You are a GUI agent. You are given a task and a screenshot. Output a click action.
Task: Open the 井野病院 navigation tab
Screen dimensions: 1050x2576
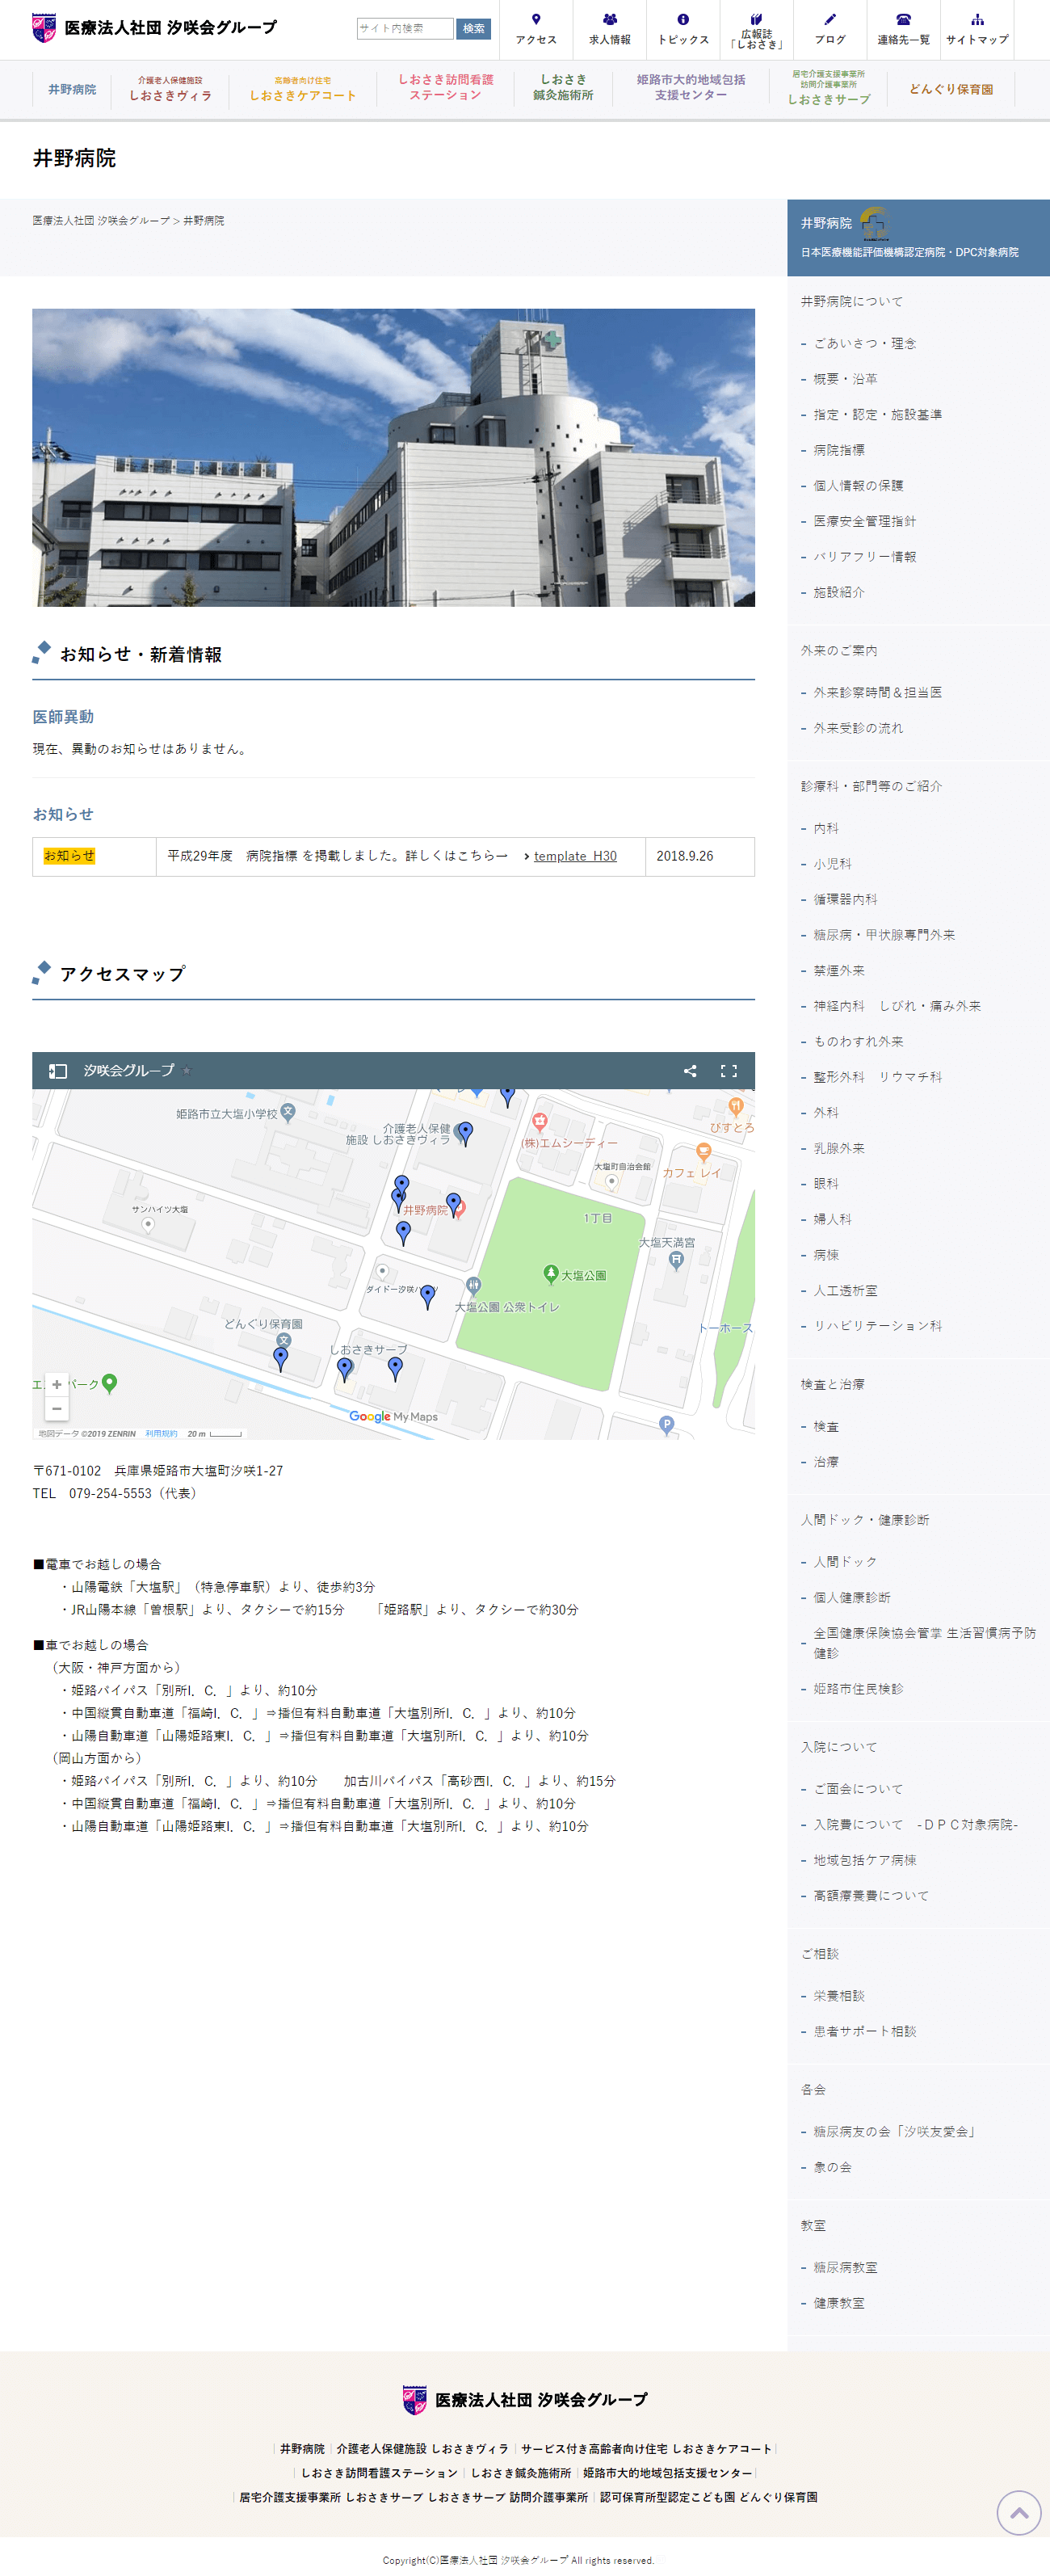(72, 89)
